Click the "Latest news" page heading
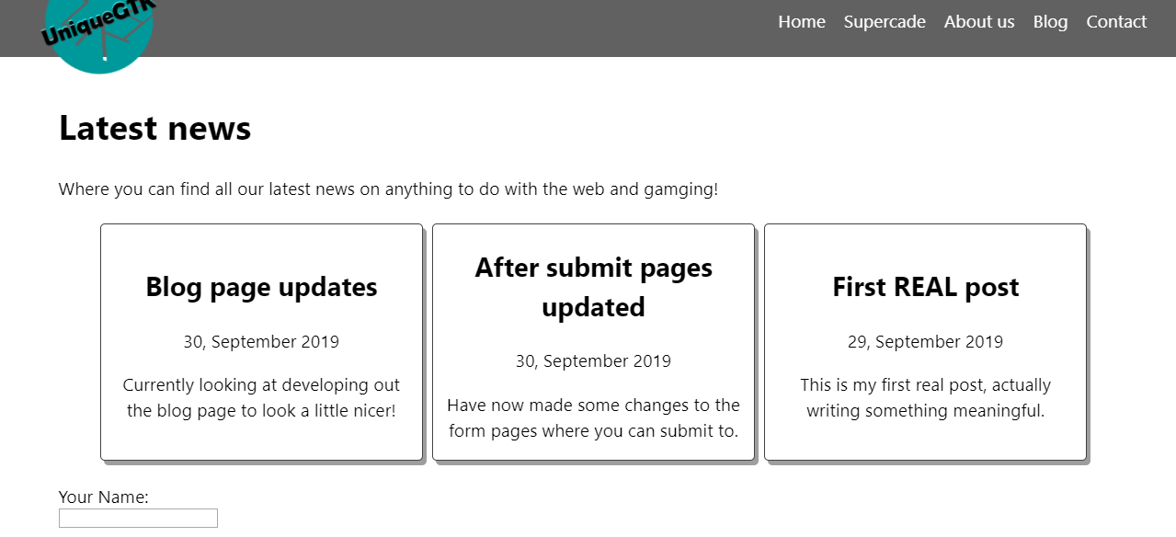The width and height of the screenshot is (1176, 537). 154,128
